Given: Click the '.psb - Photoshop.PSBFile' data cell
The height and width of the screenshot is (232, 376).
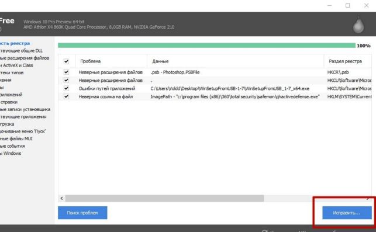Looking at the screenshot, I should [x=175, y=72].
